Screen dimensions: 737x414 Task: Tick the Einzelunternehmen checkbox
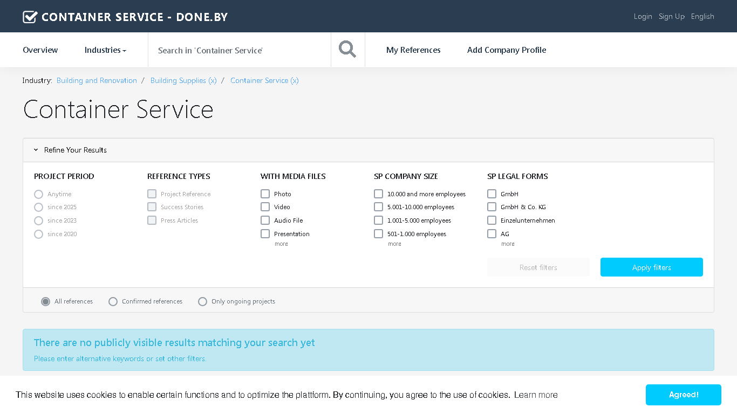coord(492,220)
